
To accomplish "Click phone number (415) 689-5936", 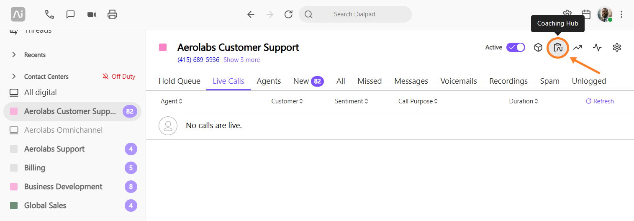I will tap(198, 60).
